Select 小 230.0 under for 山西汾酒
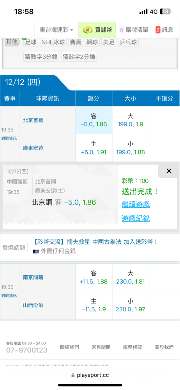The height and width of the screenshot is (390, 180). (x=131, y=305)
